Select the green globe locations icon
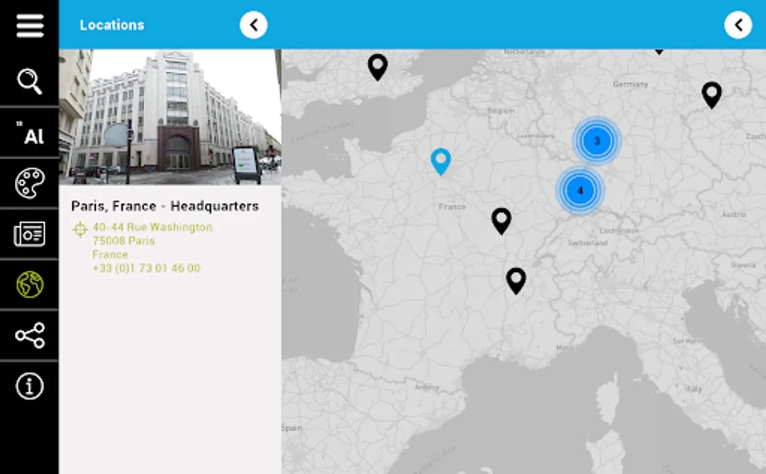This screenshot has height=474, width=766. coord(30,284)
